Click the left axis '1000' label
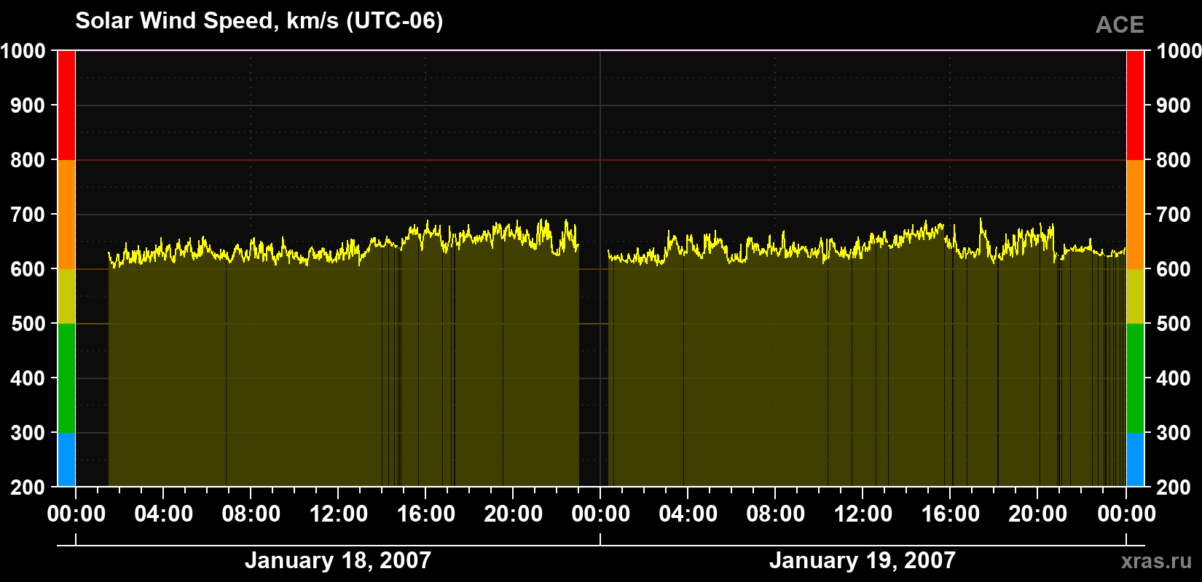The height and width of the screenshot is (582, 1202). pos(23,51)
